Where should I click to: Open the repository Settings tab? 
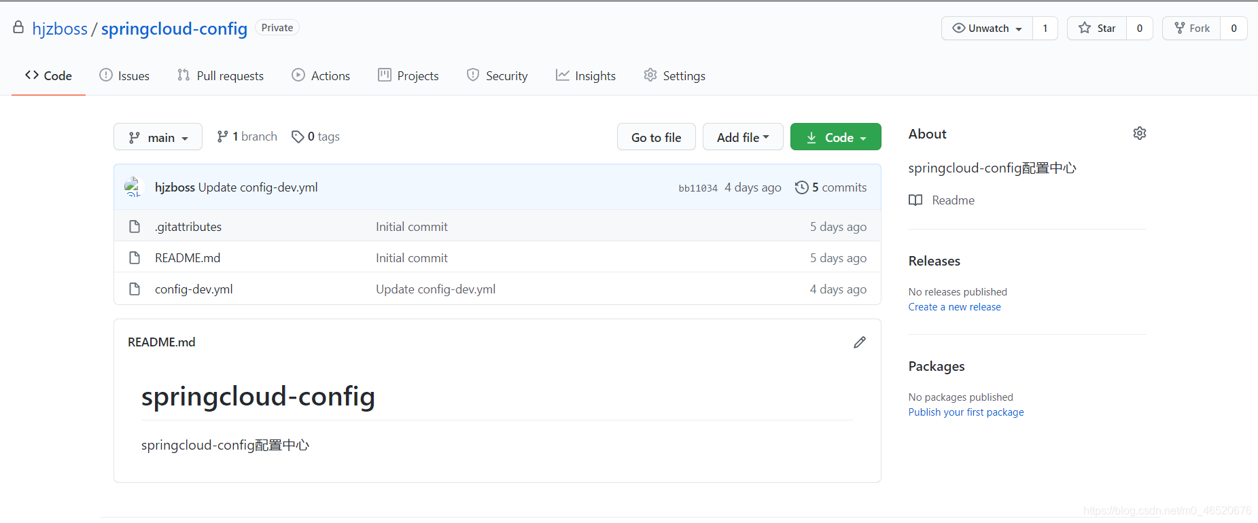[x=675, y=75]
